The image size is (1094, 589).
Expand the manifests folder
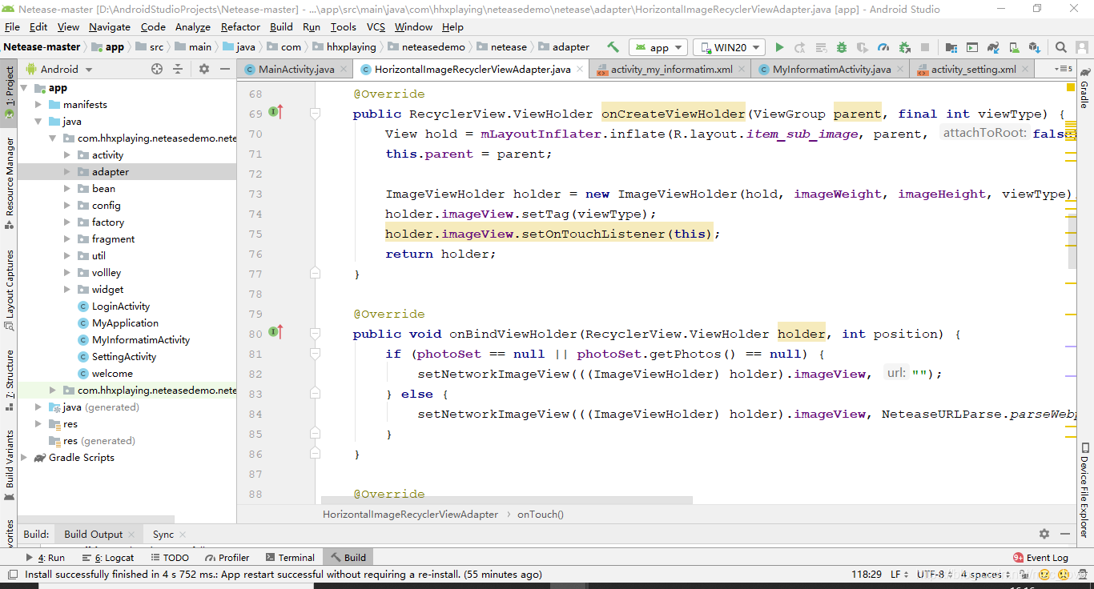coord(38,104)
